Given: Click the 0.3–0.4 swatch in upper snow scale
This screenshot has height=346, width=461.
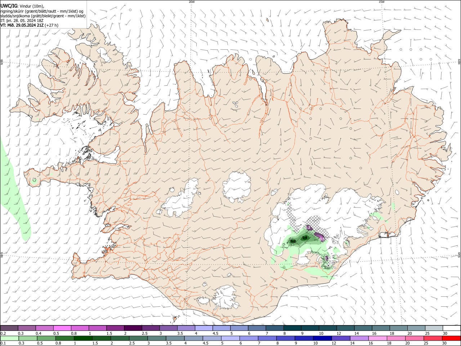Looking at the screenshot, I should 27,328.
